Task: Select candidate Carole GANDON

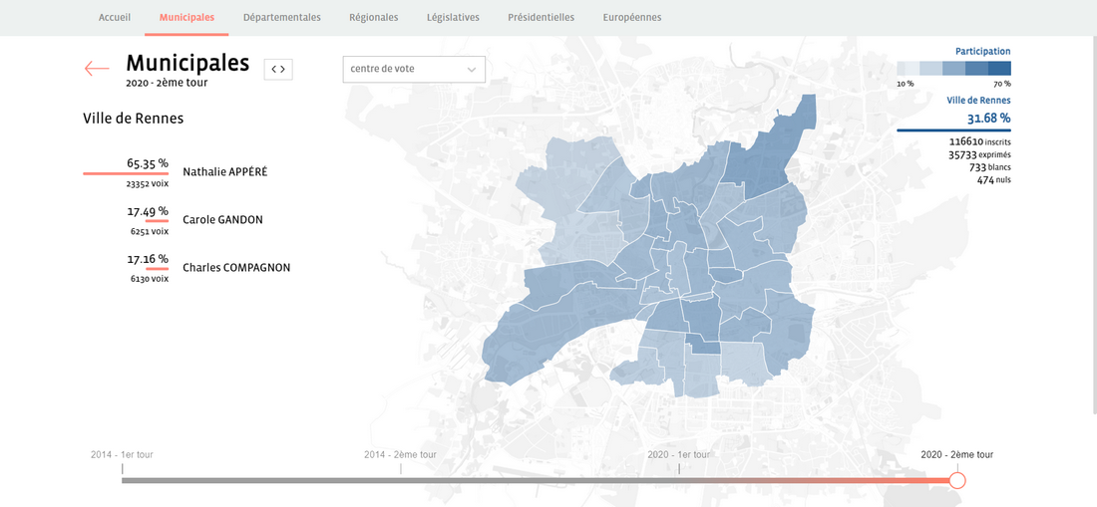Action: 222,219
